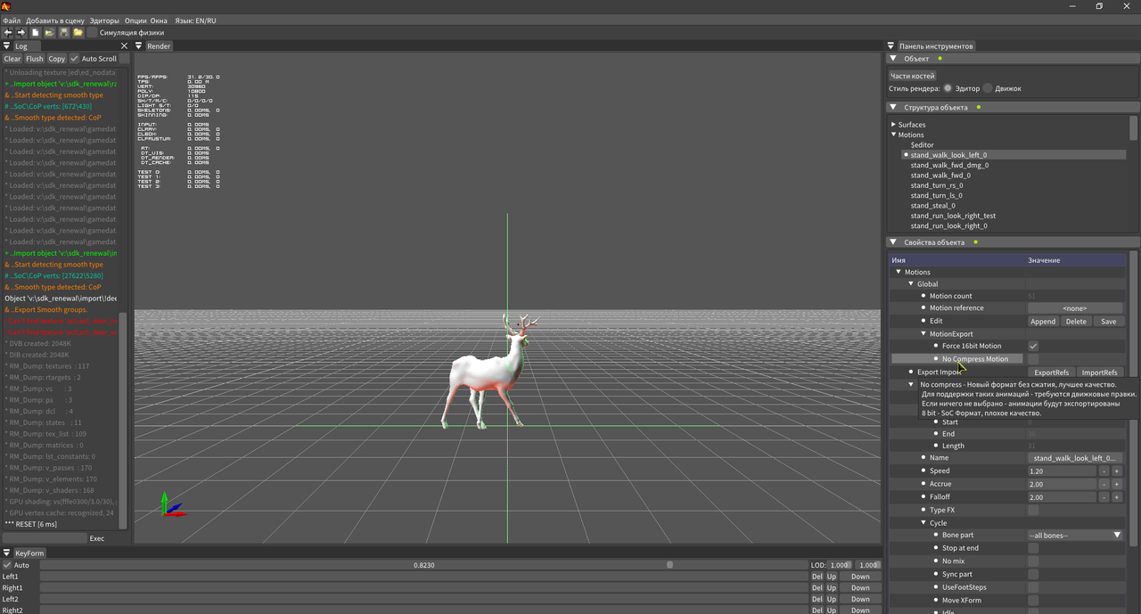Click the Exec button

pos(97,538)
